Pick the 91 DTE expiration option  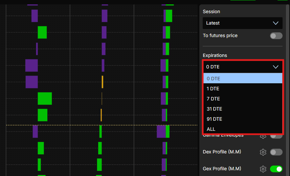[x=243, y=119]
